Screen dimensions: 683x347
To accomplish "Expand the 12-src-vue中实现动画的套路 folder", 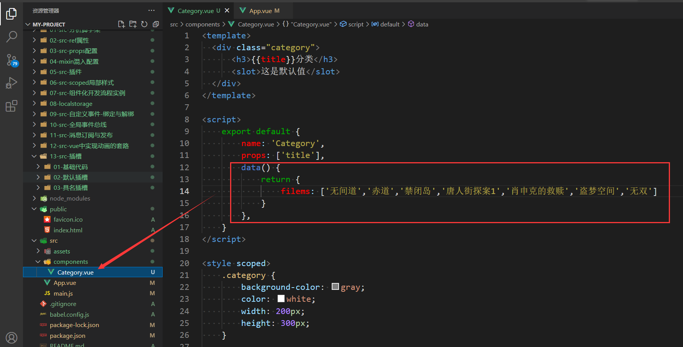I will click(89, 146).
